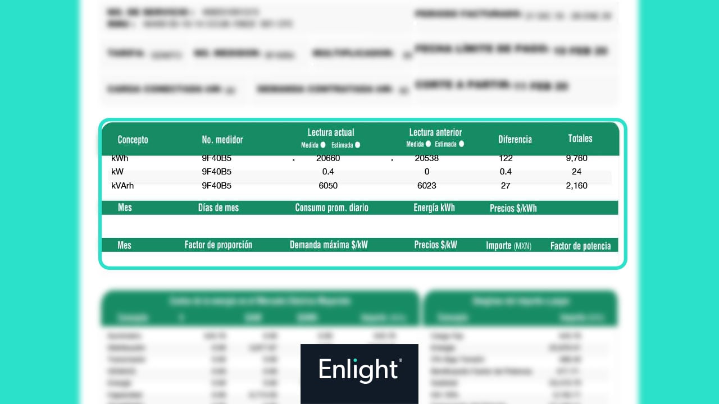Click the Días de mes header
Image resolution: width=719 pixels, height=404 pixels.
click(219, 208)
